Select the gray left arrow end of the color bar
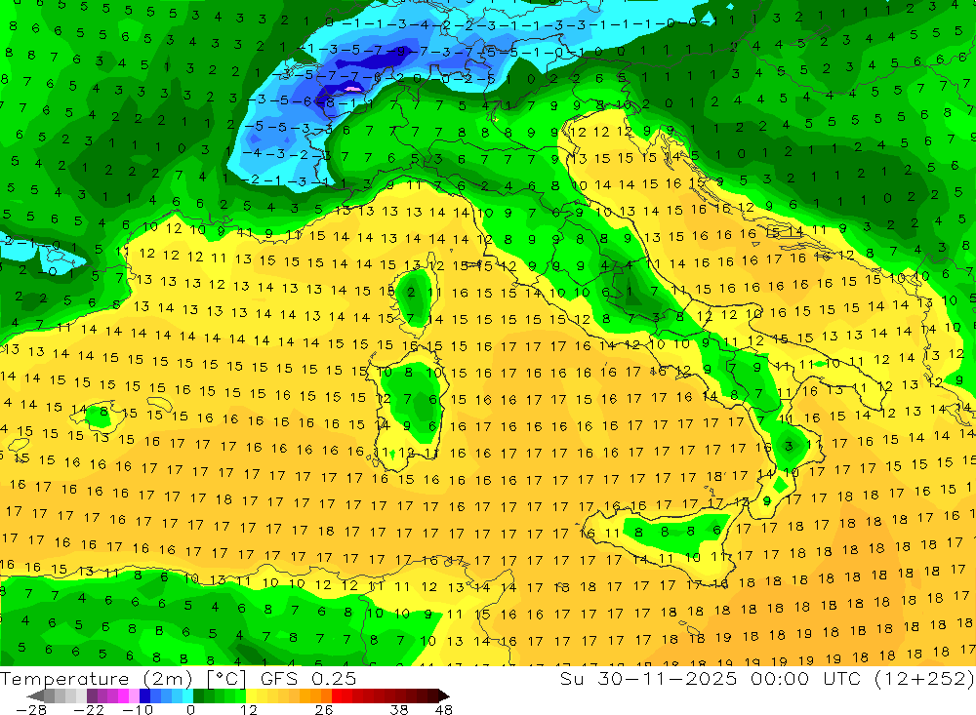976x715 pixels. 36,695
